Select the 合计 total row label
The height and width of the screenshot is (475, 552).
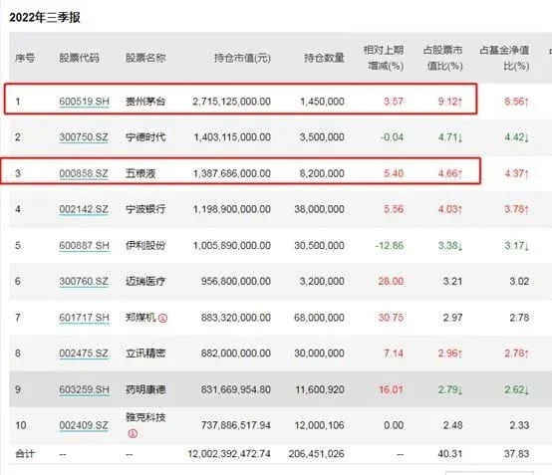pyautogui.click(x=25, y=454)
